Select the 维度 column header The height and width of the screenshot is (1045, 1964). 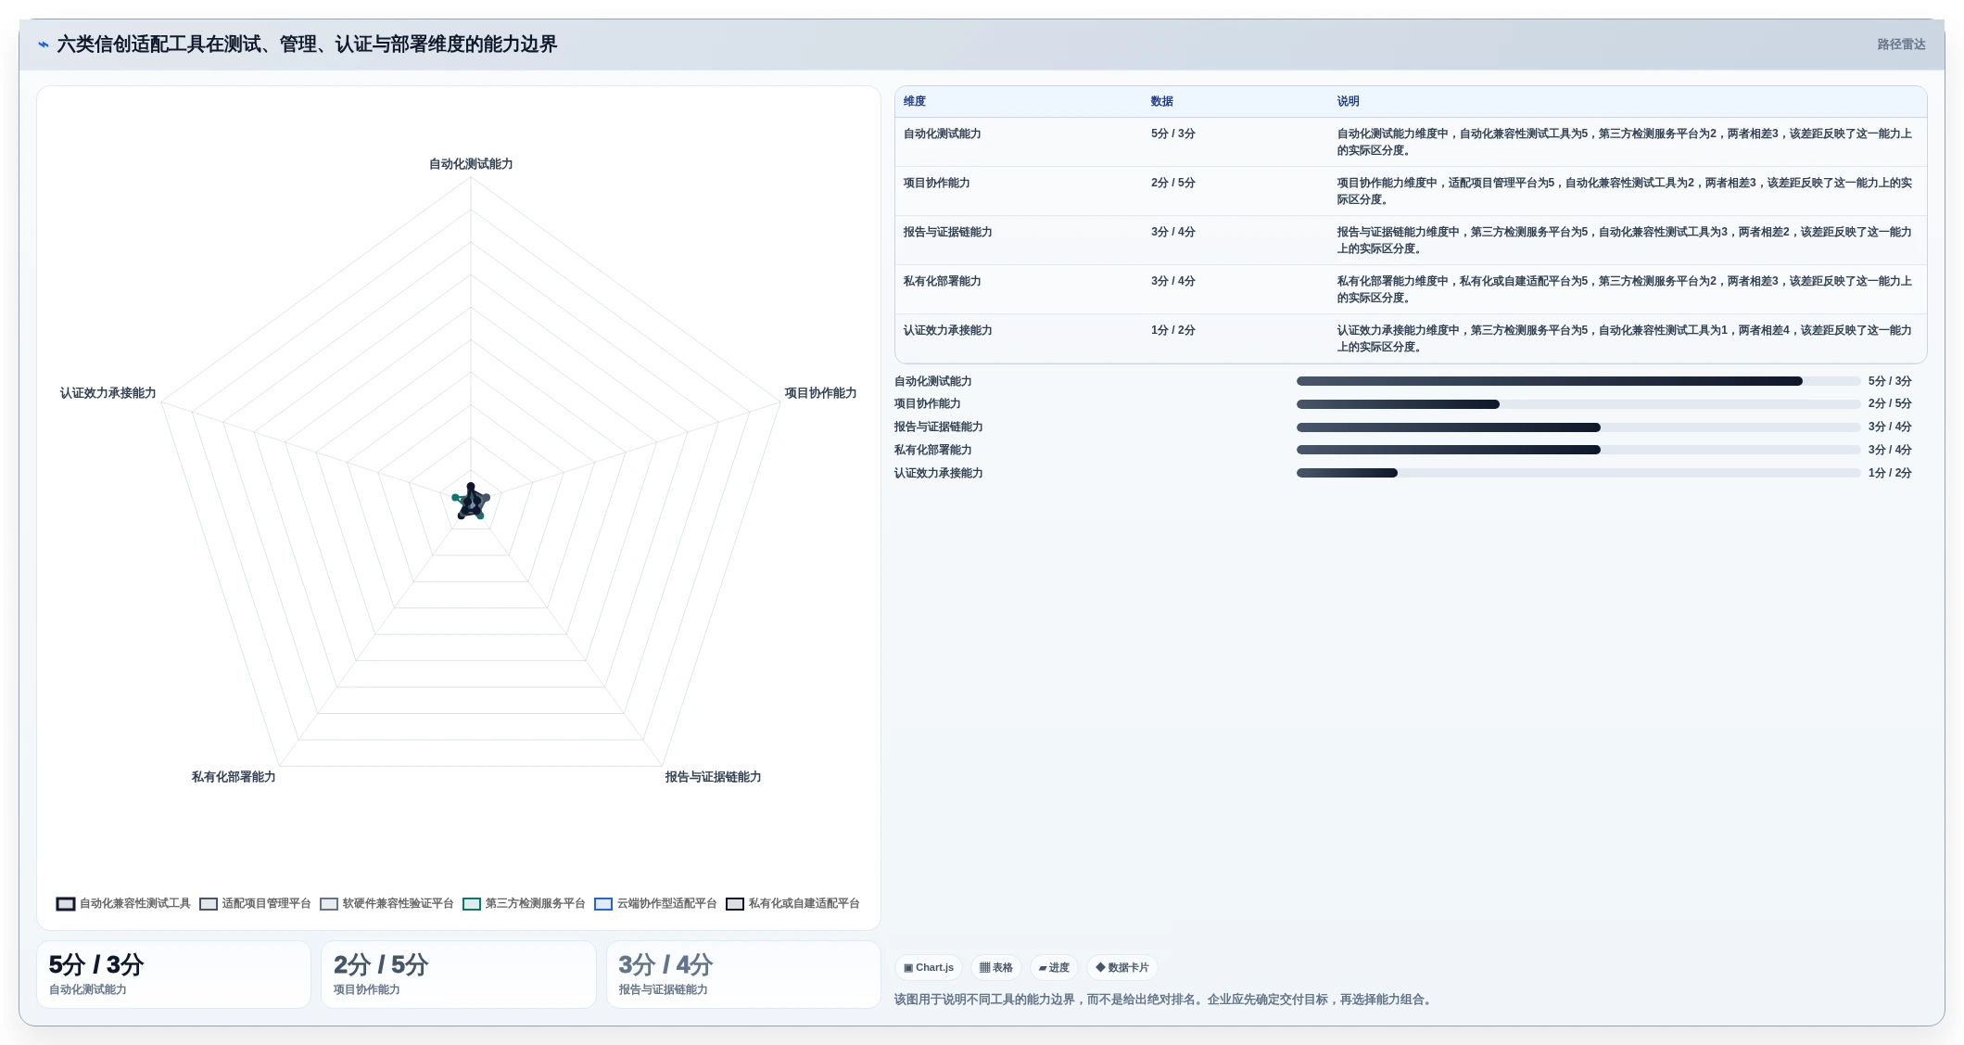point(915,102)
